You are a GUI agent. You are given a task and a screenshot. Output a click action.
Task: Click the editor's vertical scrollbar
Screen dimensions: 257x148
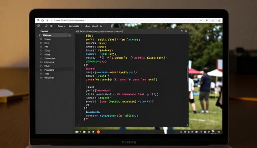click(188, 74)
